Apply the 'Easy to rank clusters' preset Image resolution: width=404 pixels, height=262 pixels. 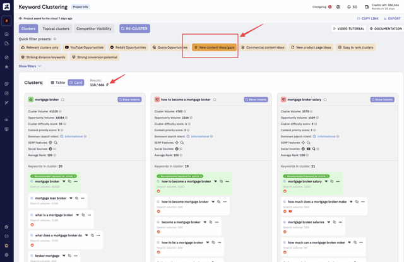click(356, 47)
